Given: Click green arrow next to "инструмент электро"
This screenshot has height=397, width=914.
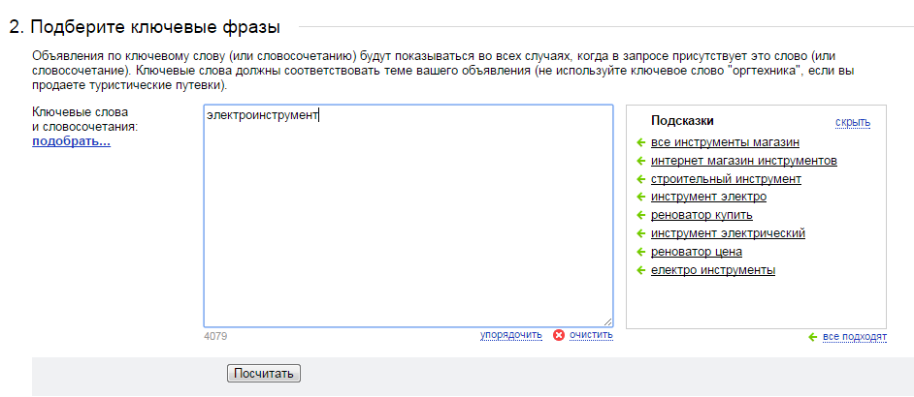Looking at the screenshot, I should (640, 198).
